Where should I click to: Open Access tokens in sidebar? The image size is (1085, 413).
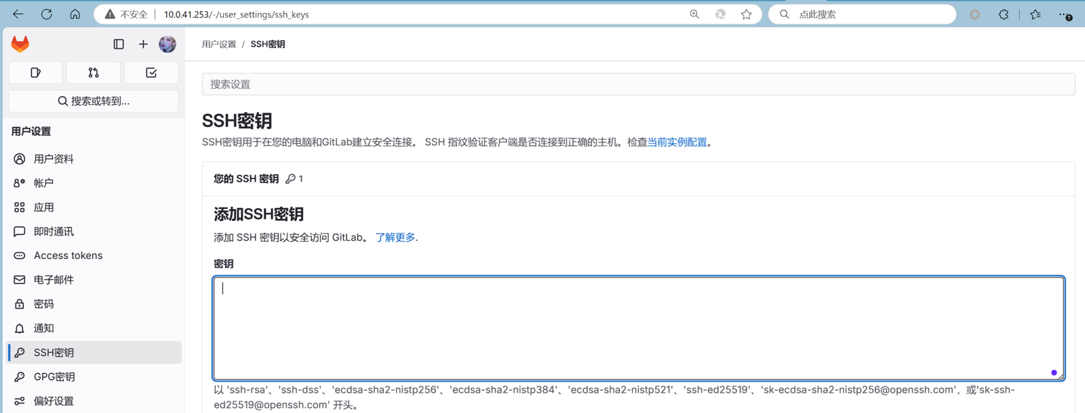click(94, 256)
